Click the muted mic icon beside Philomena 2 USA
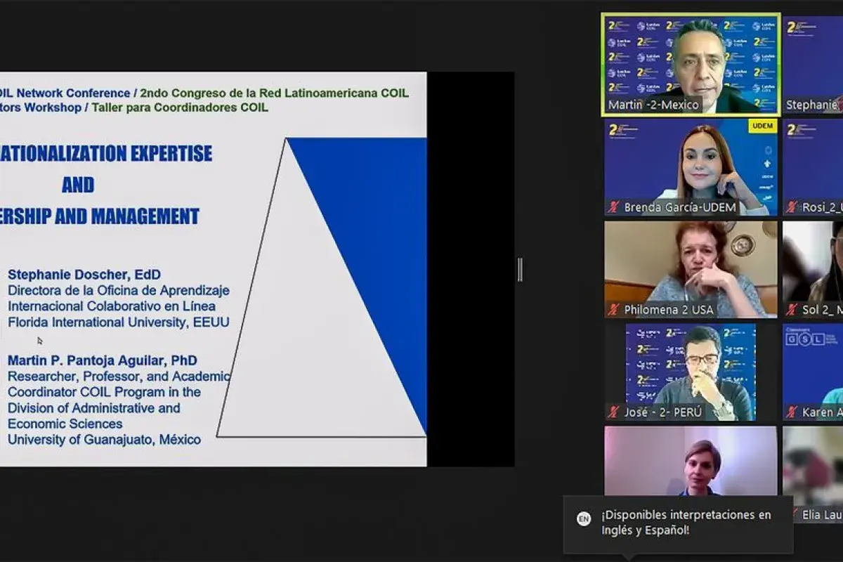Screen dimensions: 843x562 614,310
